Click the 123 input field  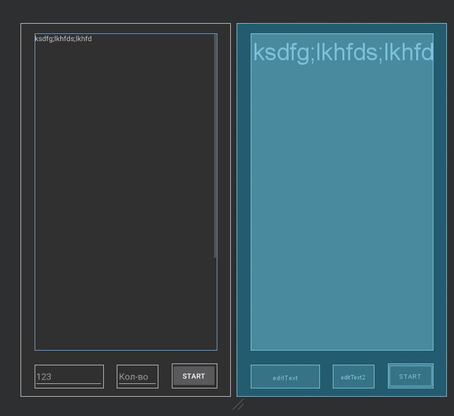click(x=69, y=376)
